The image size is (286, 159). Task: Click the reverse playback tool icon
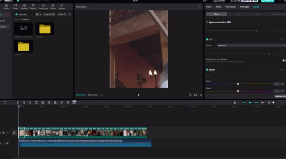[49, 103]
